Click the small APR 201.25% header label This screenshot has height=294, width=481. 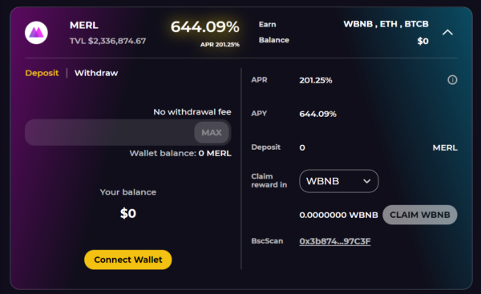point(220,45)
